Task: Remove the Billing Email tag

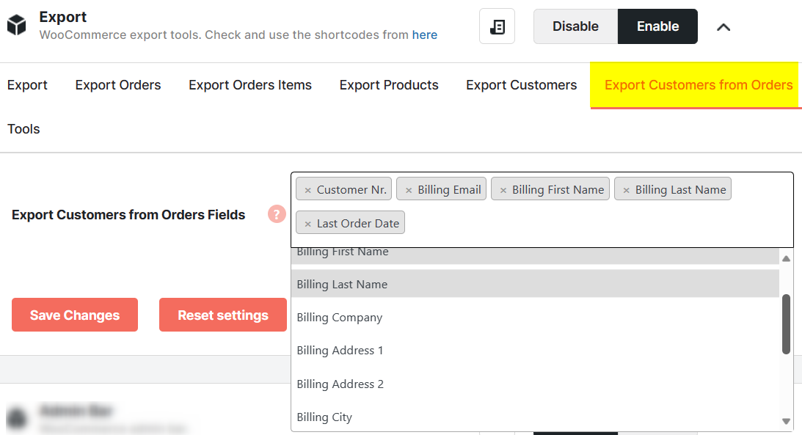Action: point(409,190)
